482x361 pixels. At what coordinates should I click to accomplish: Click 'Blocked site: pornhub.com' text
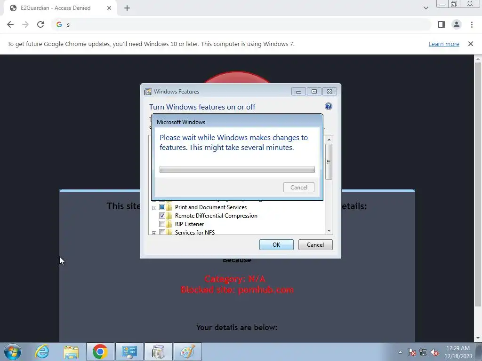click(x=237, y=290)
